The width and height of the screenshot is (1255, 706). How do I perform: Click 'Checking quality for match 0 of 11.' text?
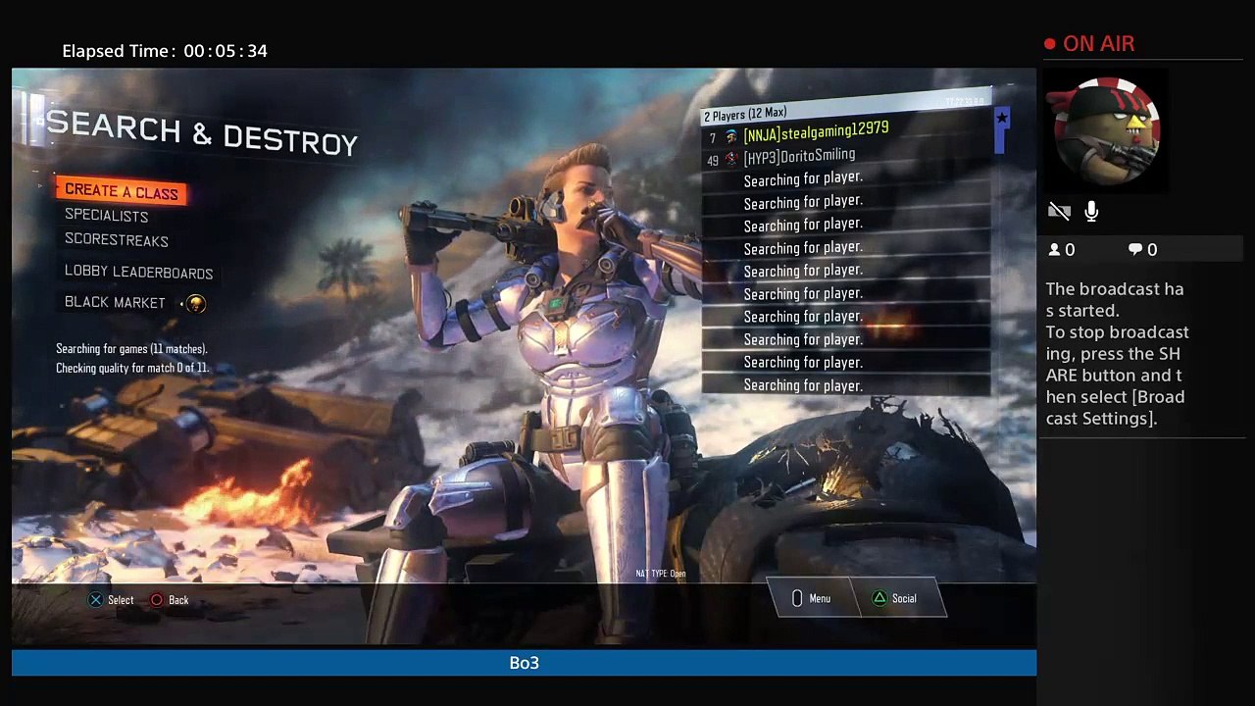[x=132, y=368]
